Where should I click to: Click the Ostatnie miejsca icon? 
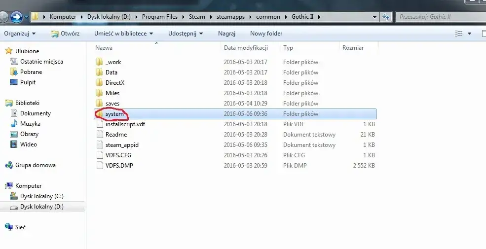[14, 61]
